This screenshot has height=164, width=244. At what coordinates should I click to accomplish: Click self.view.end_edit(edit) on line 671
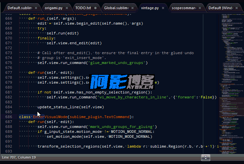(74, 43)
